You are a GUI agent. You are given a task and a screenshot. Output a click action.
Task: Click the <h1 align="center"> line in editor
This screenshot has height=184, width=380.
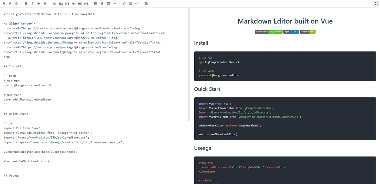[x=49, y=14]
